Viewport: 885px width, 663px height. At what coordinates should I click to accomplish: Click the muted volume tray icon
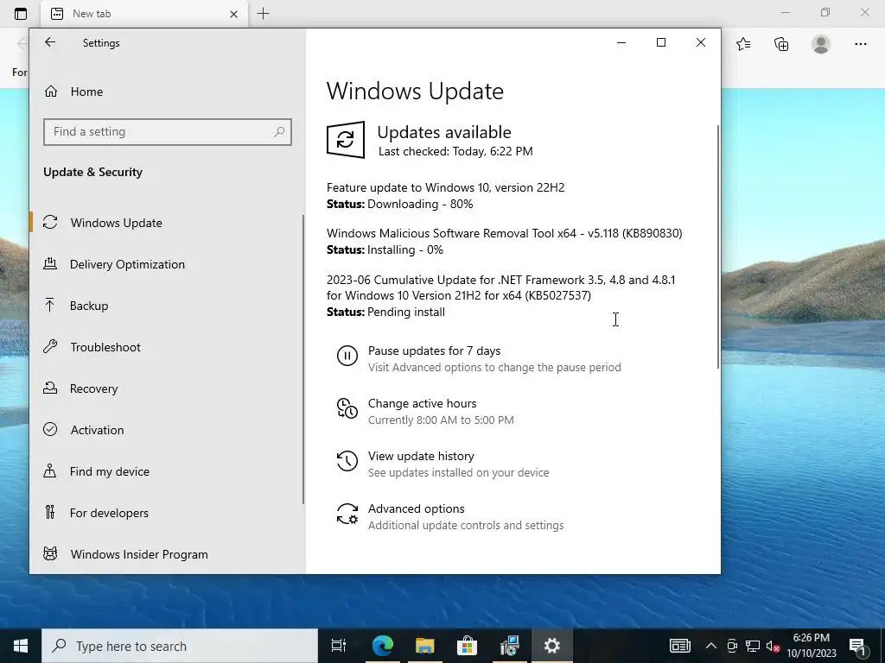[x=773, y=646]
